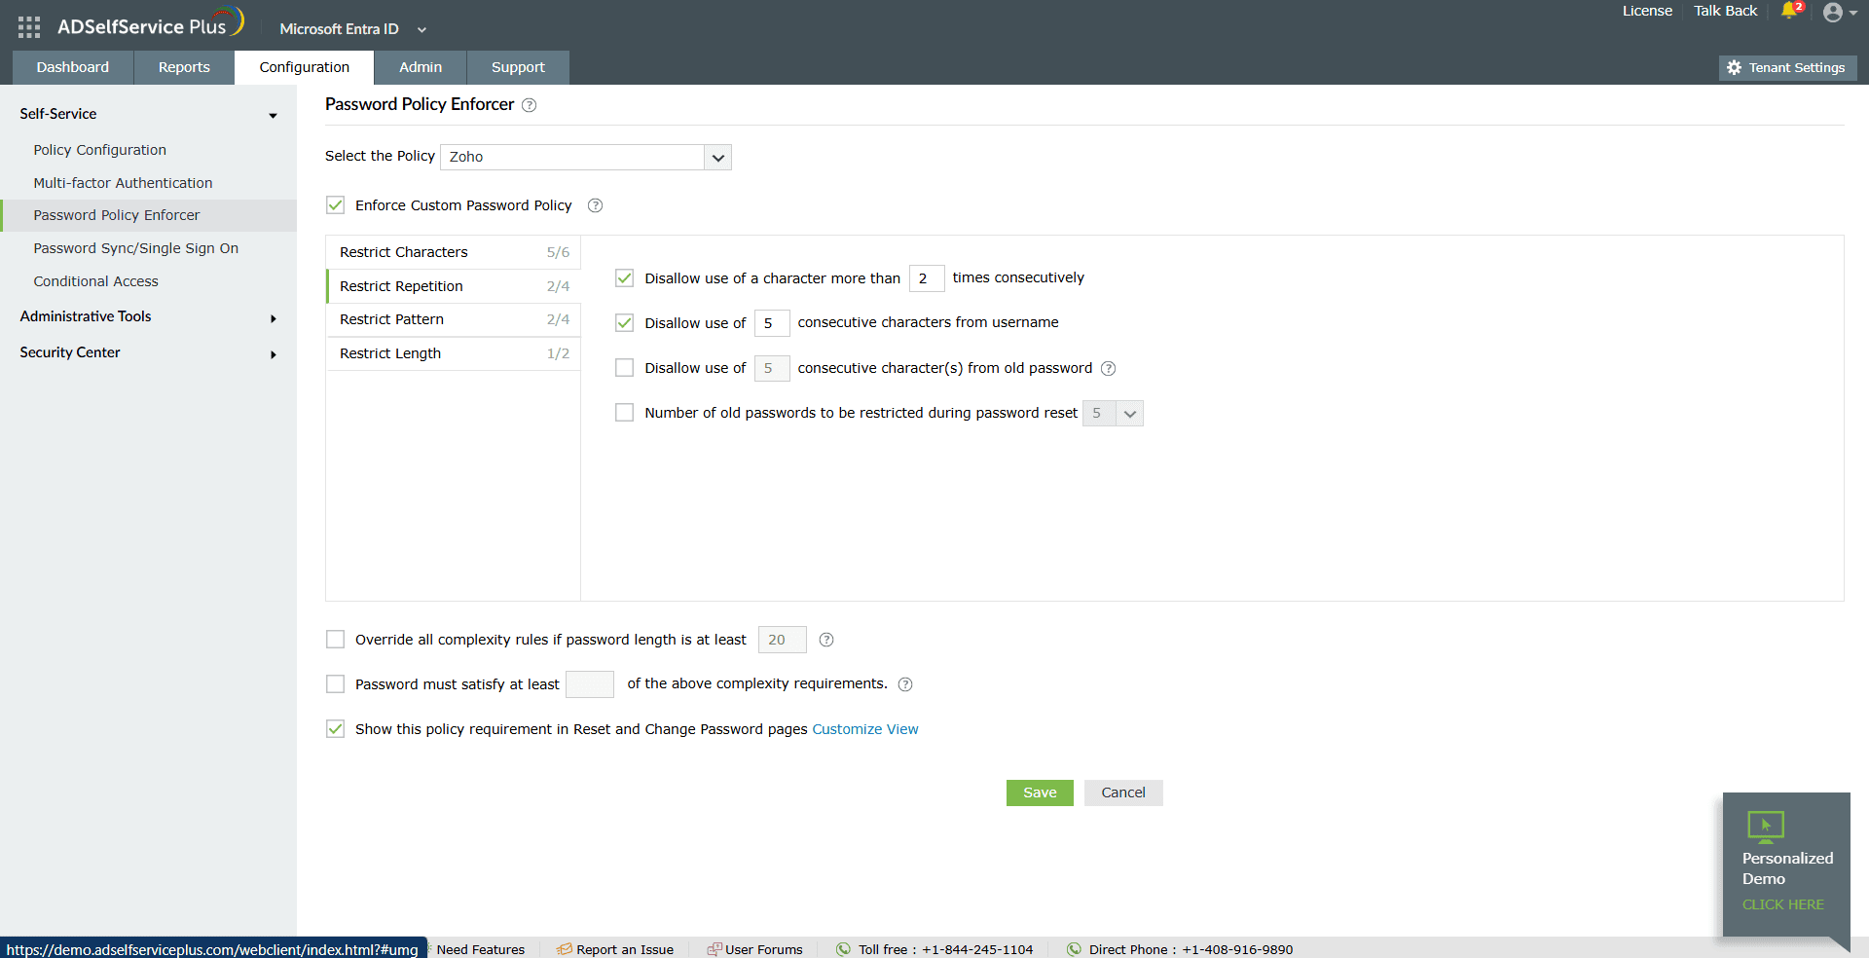Enable number of old passwords restriction checkbox
1869x958 pixels.
(x=625, y=413)
